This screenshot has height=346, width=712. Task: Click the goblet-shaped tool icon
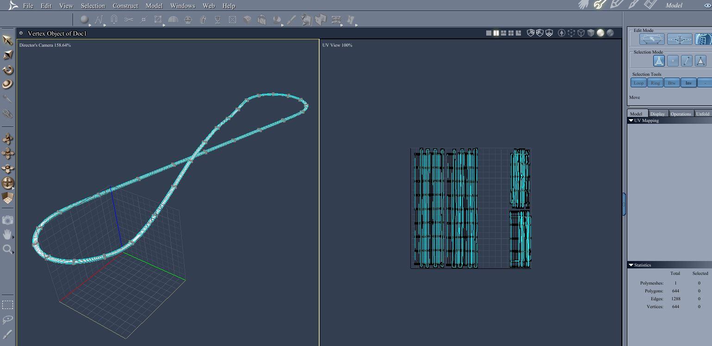coord(217,20)
